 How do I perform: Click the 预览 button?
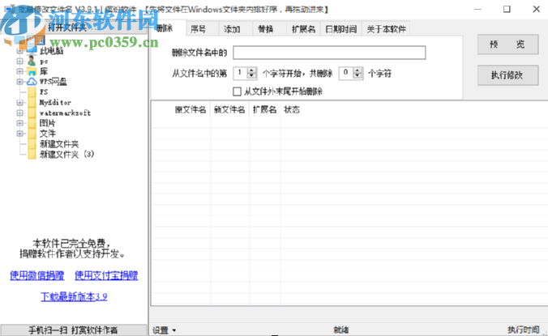[x=507, y=45]
